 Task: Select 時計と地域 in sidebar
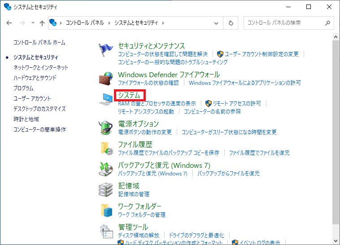point(26,119)
